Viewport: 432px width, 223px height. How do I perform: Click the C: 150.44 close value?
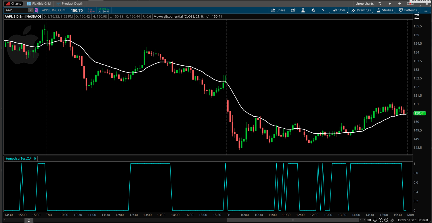(133, 16)
